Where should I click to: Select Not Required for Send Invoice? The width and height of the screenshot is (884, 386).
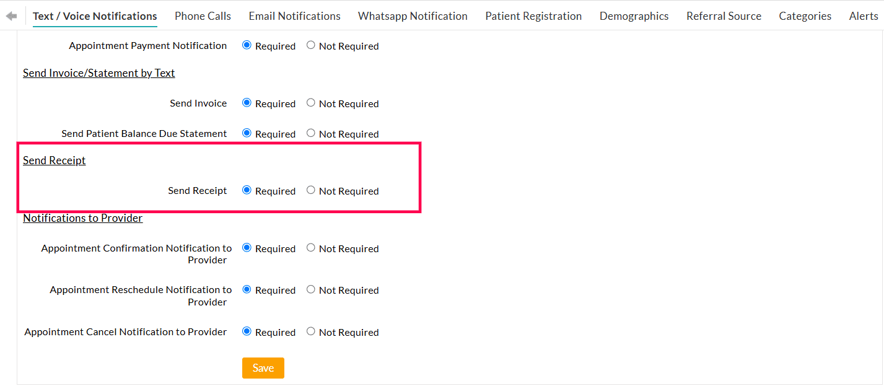click(310, 103)
